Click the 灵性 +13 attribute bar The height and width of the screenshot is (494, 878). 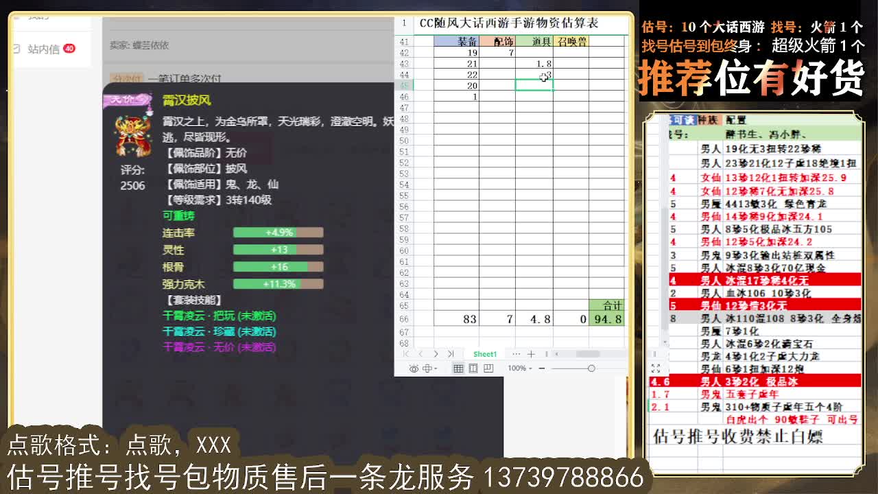[278, 250]
